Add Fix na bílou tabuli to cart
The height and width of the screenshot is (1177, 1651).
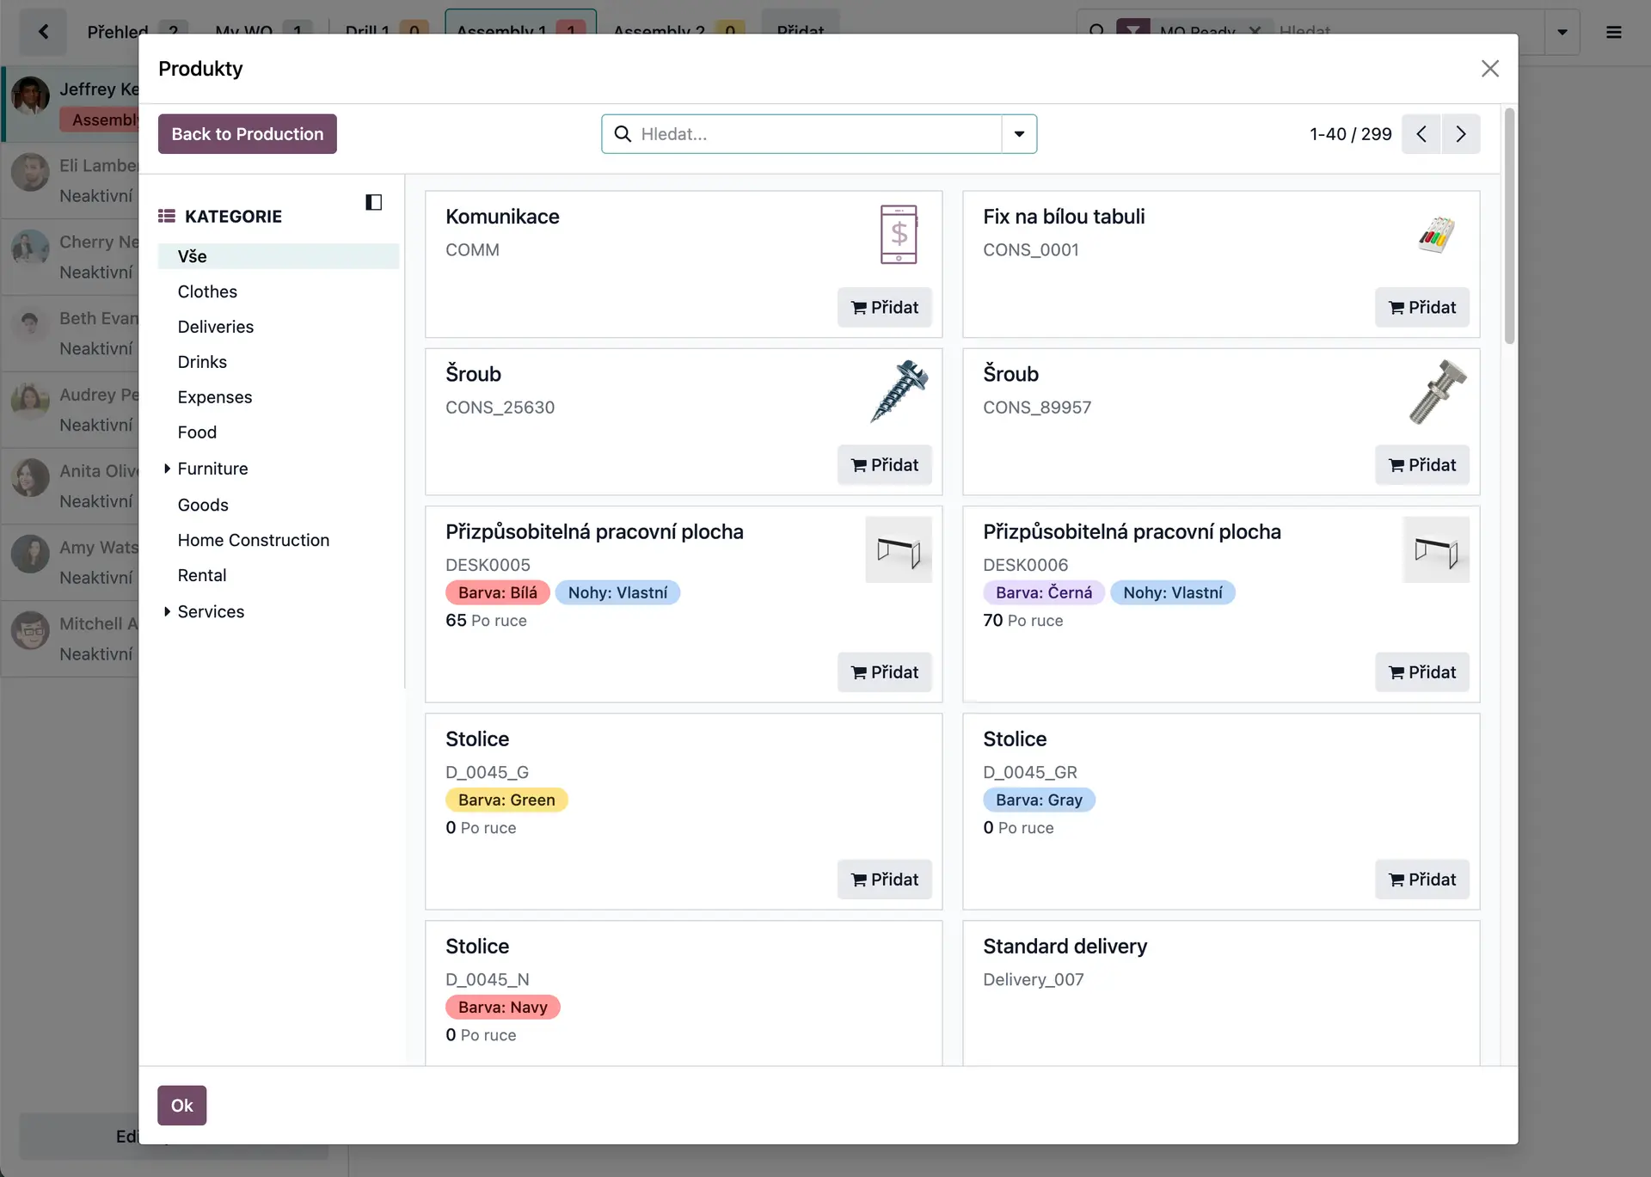coord(1421,308)
